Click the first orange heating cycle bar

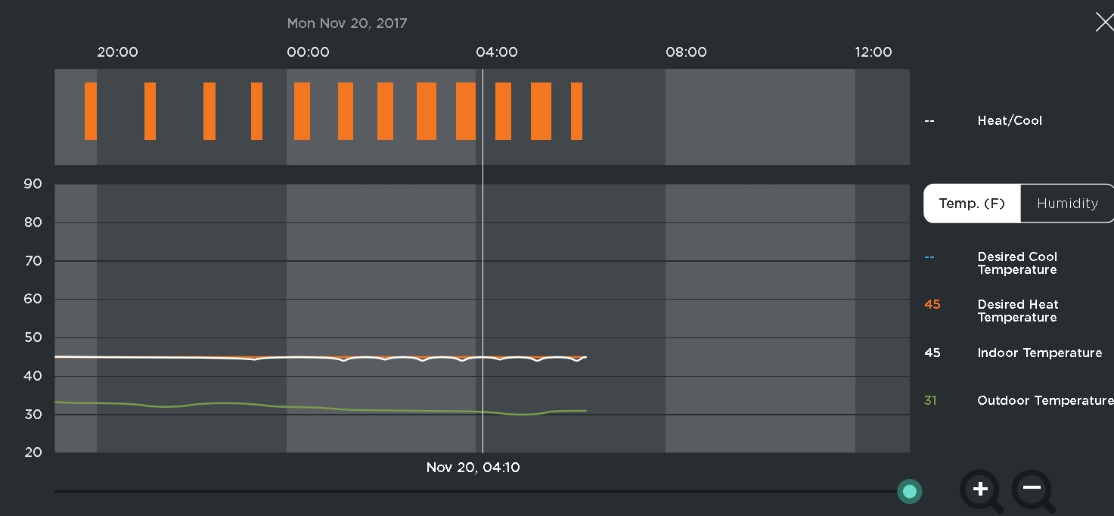click(91, 111)
